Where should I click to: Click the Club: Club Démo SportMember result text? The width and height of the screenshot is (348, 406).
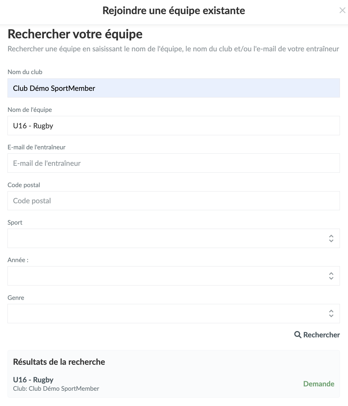click(56, 389)
